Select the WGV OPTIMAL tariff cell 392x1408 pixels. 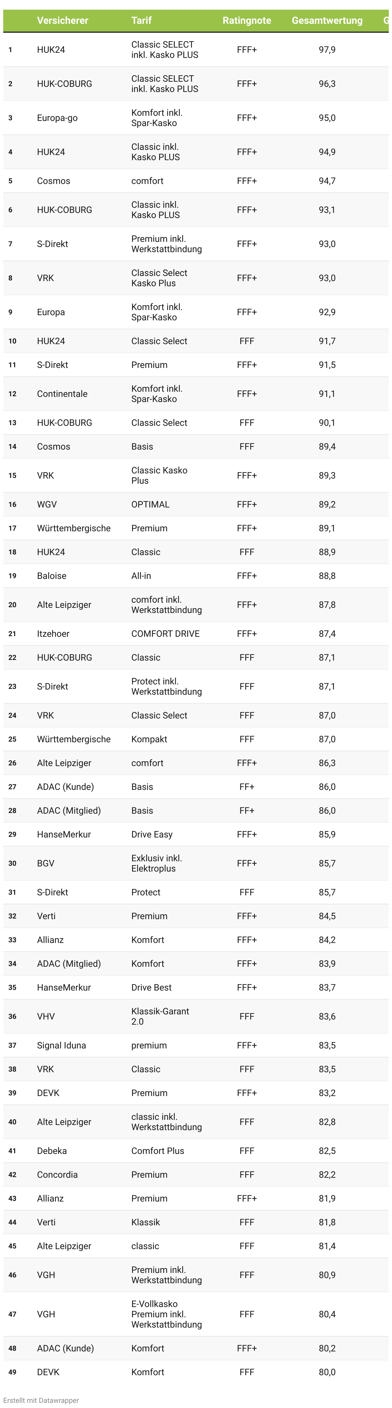coord(150,505)
